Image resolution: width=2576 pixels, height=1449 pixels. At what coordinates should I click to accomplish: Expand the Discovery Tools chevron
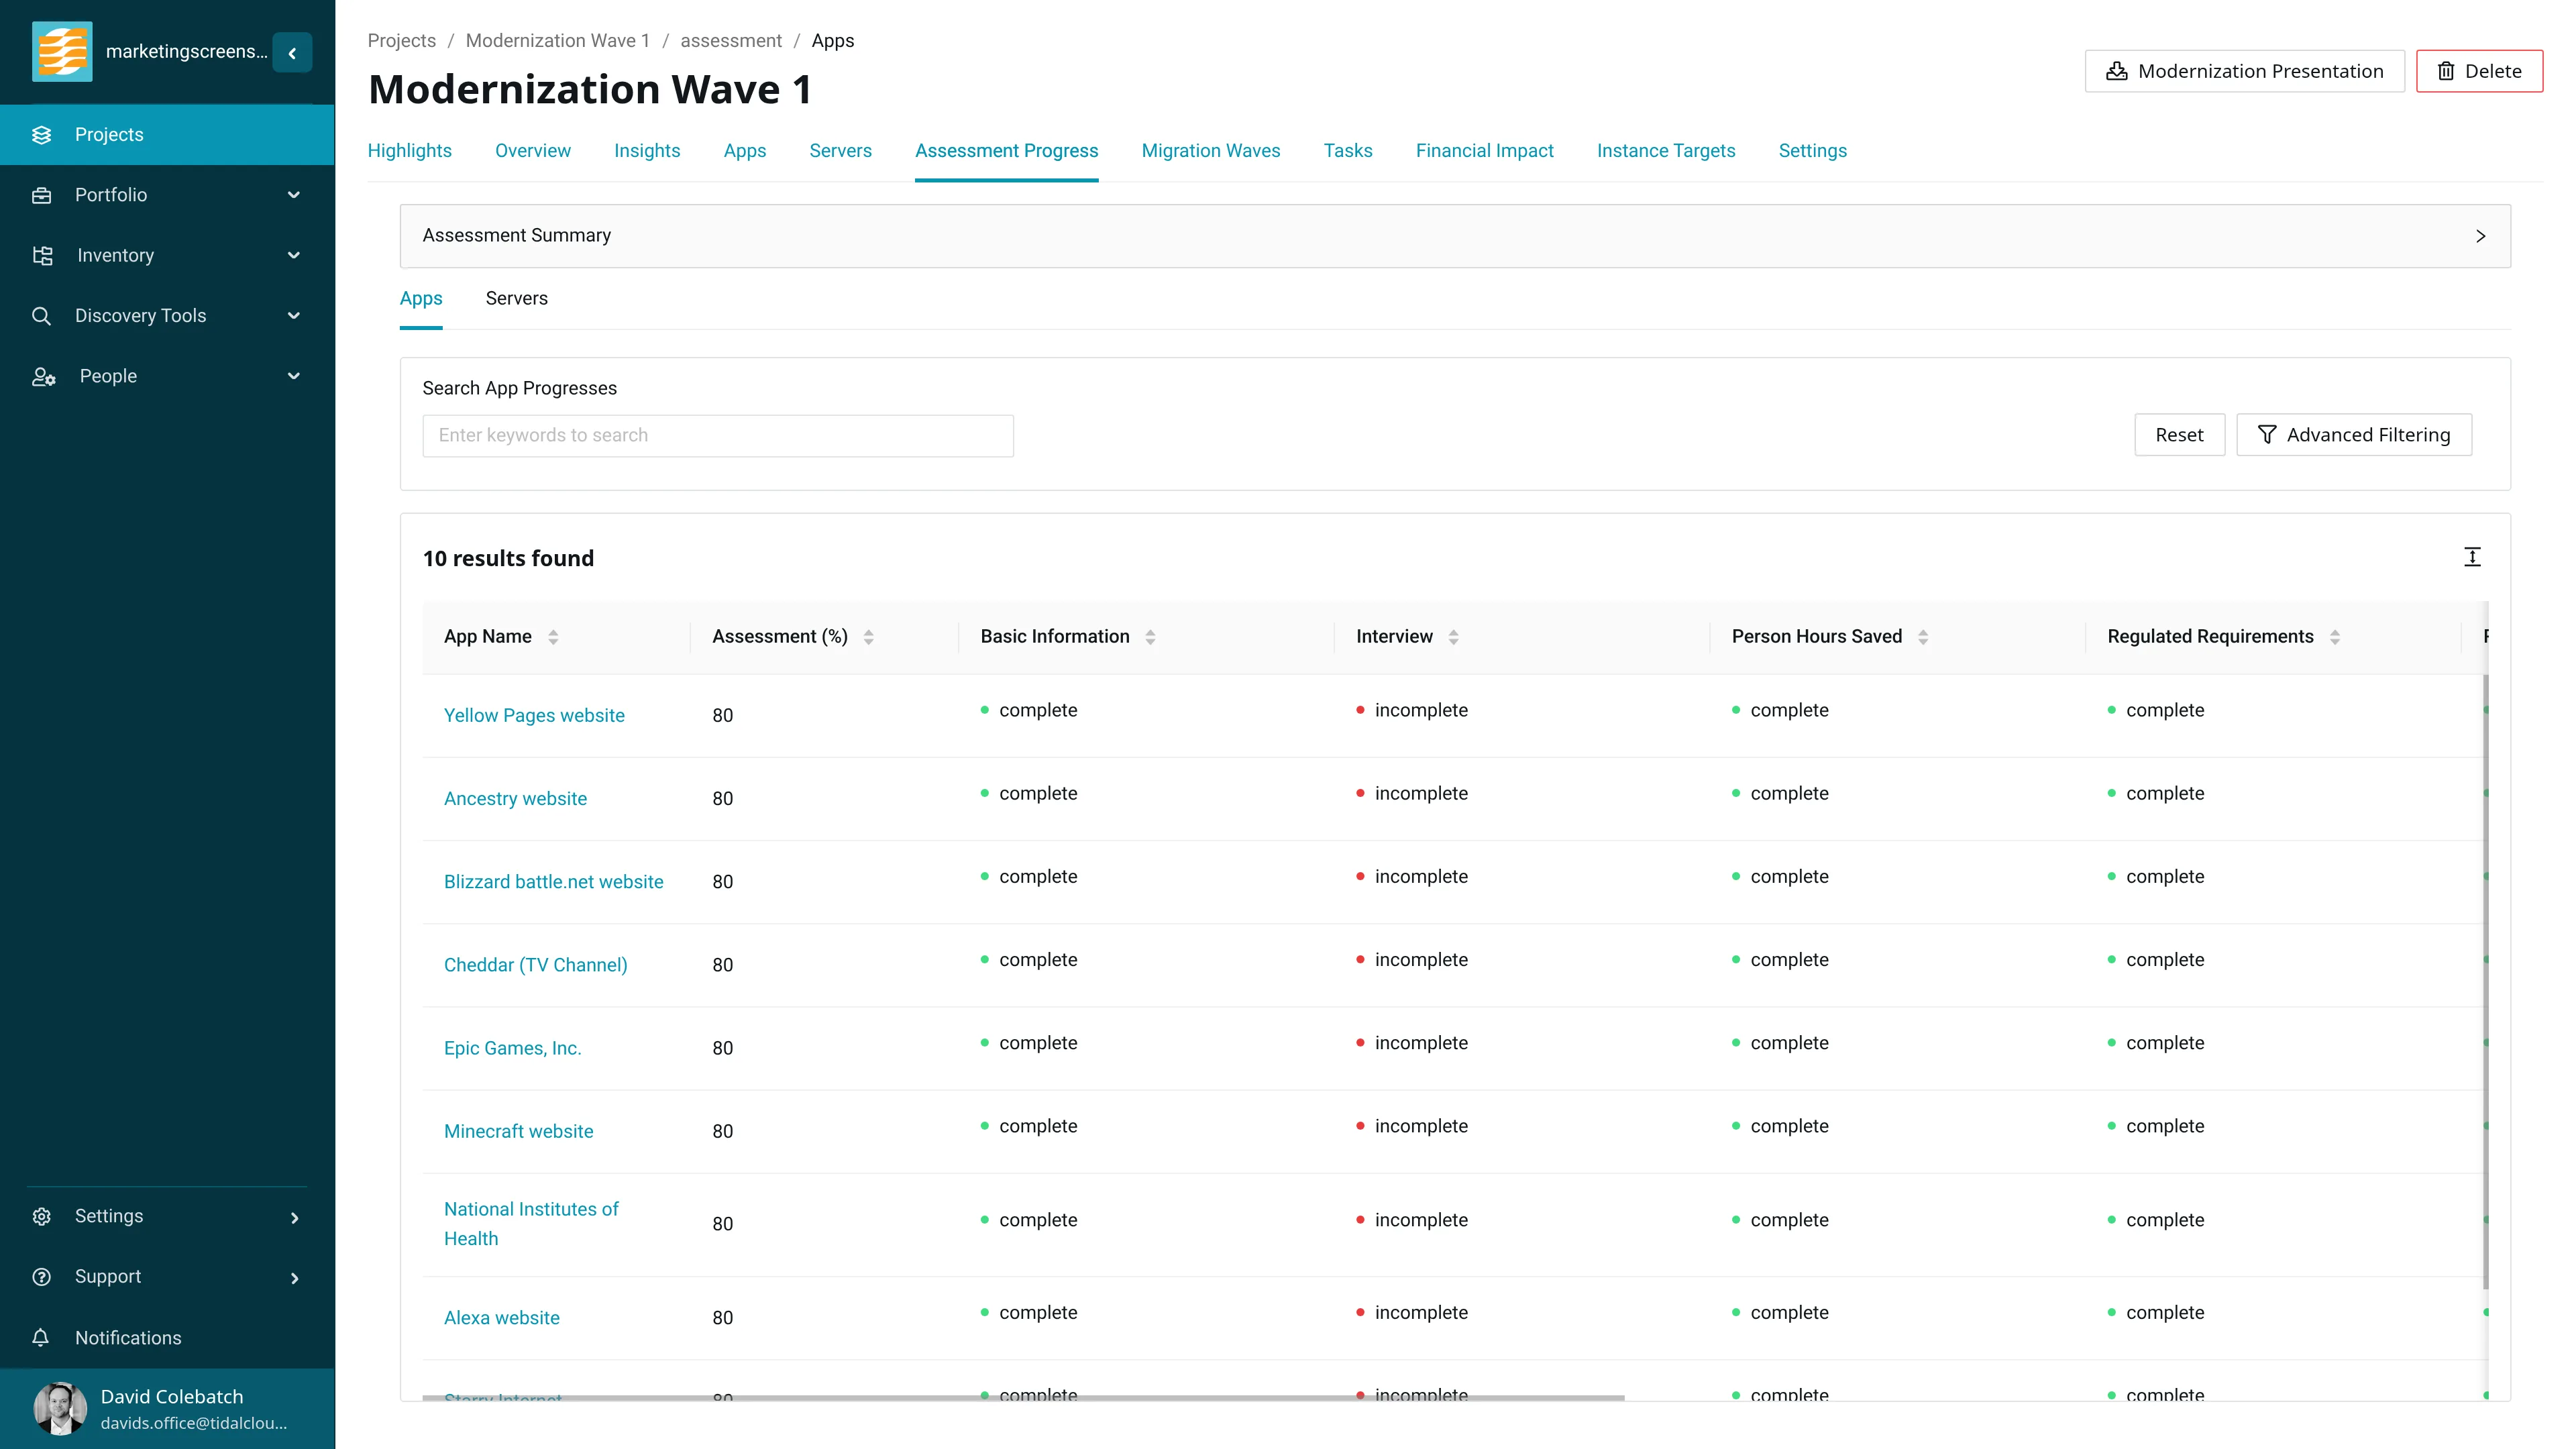[294, 316]
